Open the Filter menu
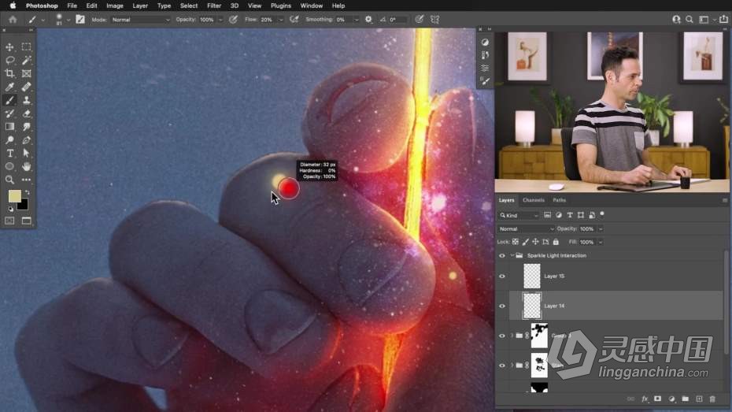The image size is (732, 412). pos(214,6)
